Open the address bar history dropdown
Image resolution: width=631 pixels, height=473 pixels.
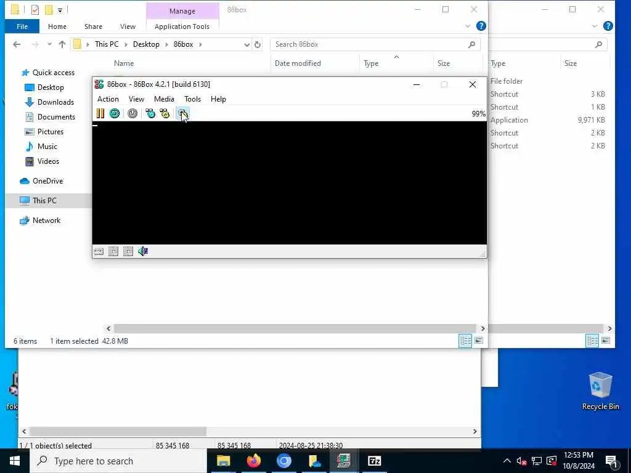246,44
